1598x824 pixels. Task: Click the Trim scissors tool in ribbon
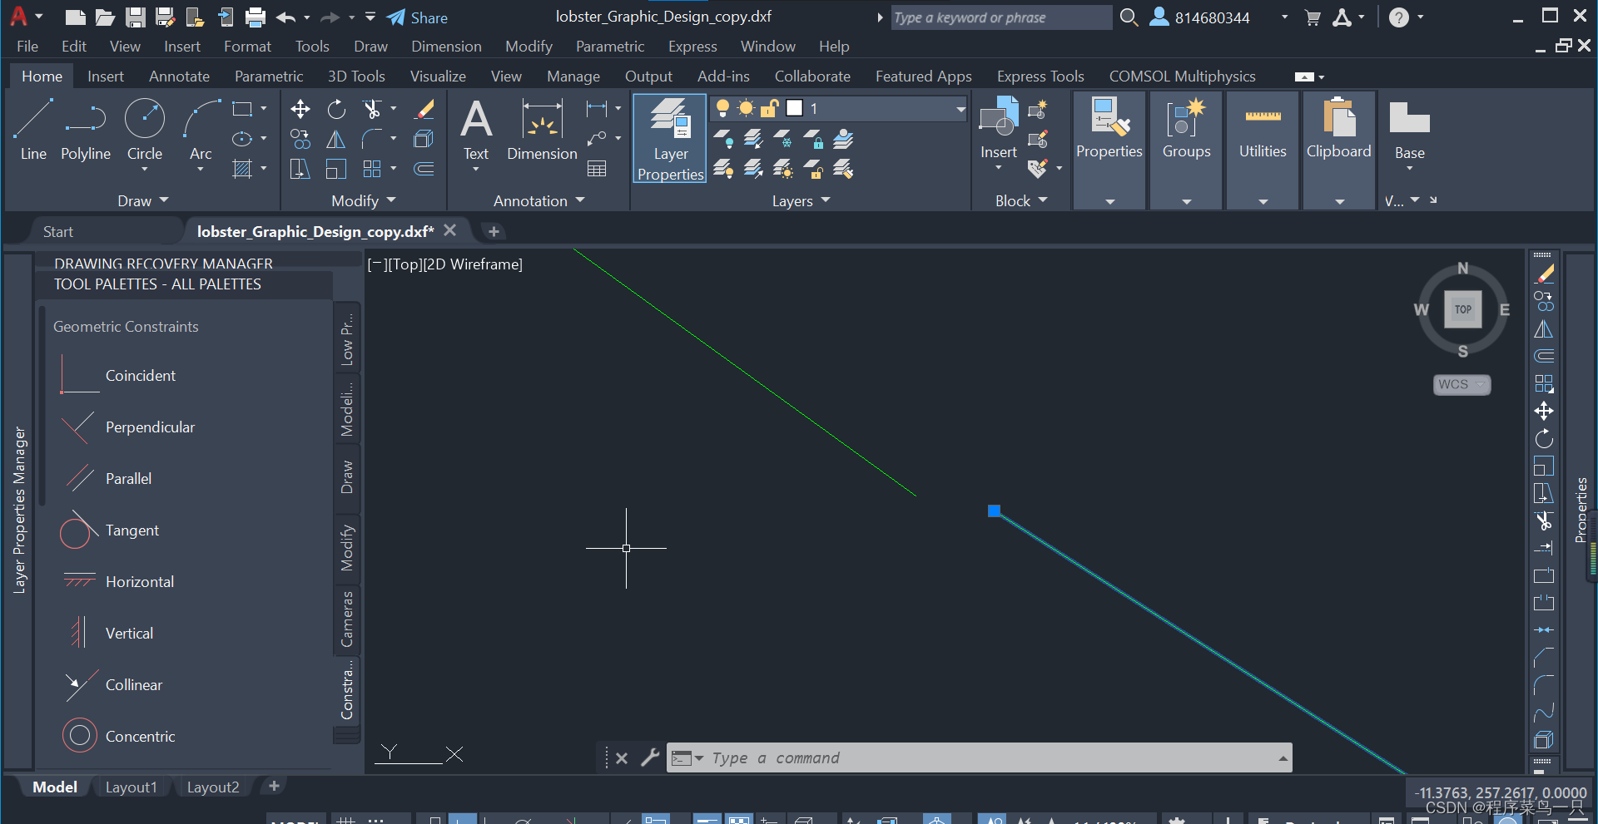click(x=372, y=109)
